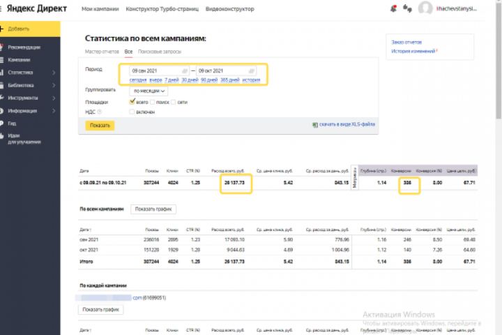The height and width of the screenshot is (335, 502).
Task: Click the '30 дней' period link
Action: (190, 80)
